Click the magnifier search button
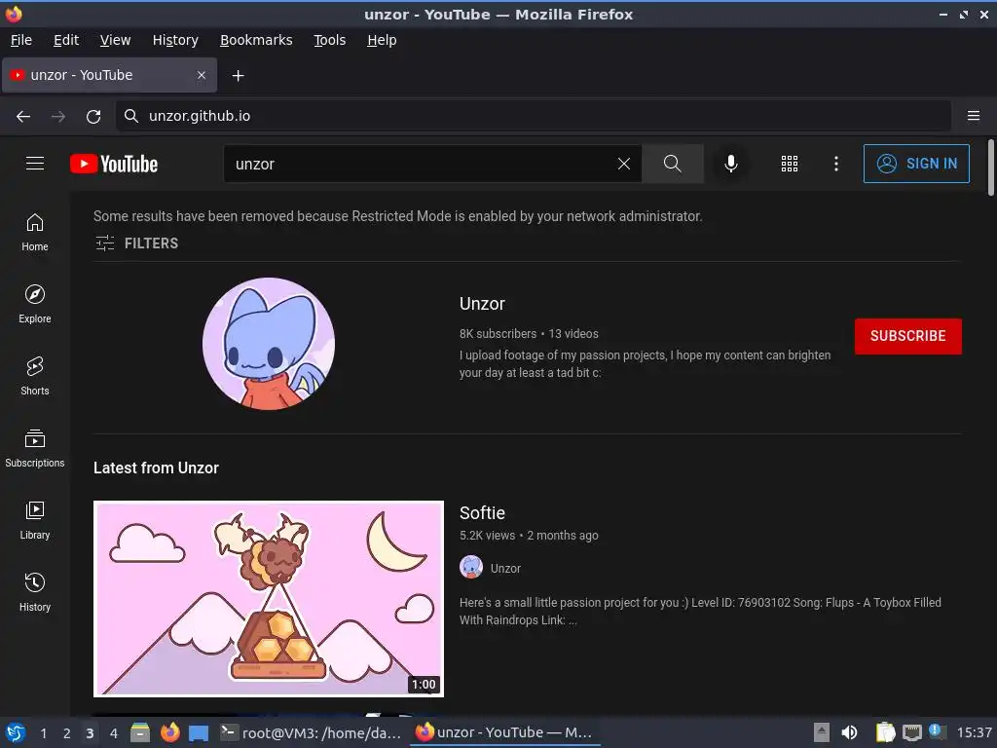This screenshot has width=997, height=748. point(672,164)
